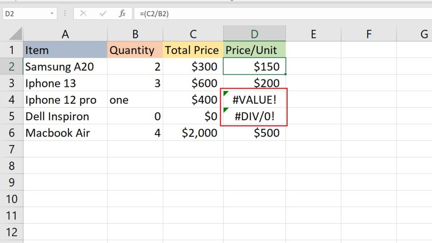
Task: Select the $2,000 Total Price cell
Action: (193, 132)
